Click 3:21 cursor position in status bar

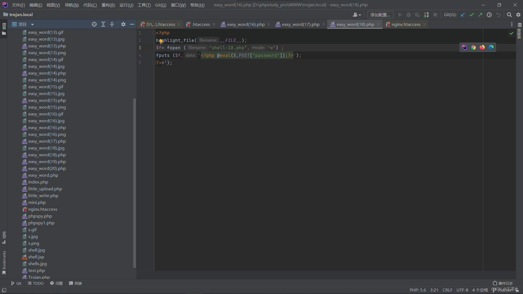434,290
